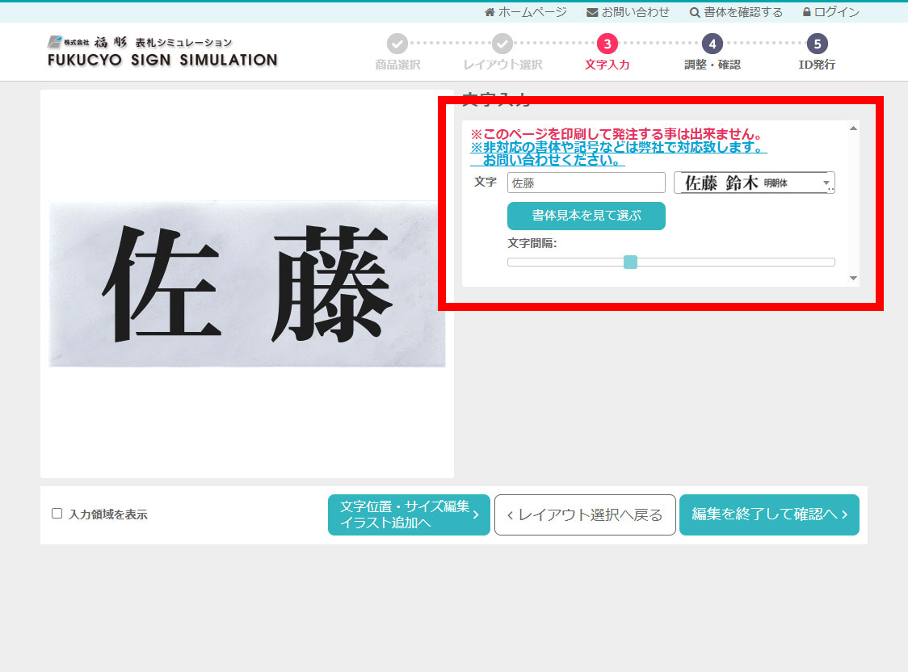Screen dimensions: 908x672
Task: Click the 文字入力 step label
Action: [607, 65]
